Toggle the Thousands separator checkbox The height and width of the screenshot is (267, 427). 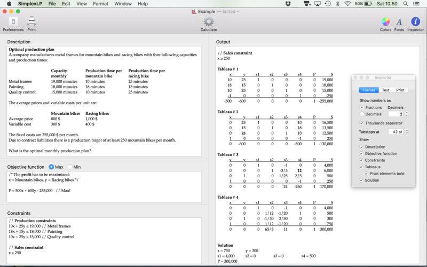(x=362, y=123)
